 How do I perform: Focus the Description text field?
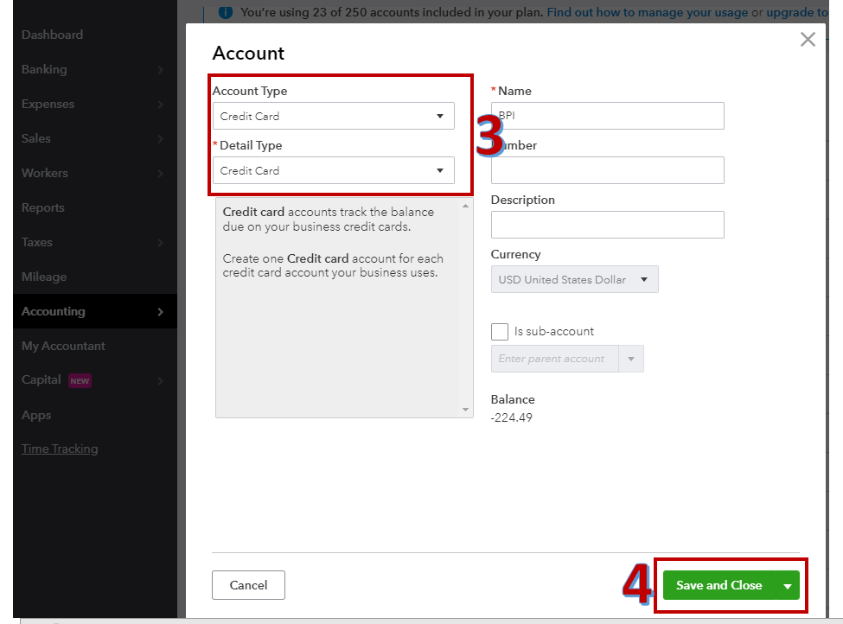pos(607,225)
